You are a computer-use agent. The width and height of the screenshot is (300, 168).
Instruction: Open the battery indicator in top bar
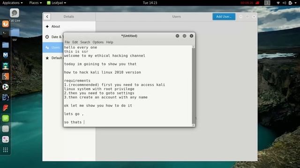point(290,3)
